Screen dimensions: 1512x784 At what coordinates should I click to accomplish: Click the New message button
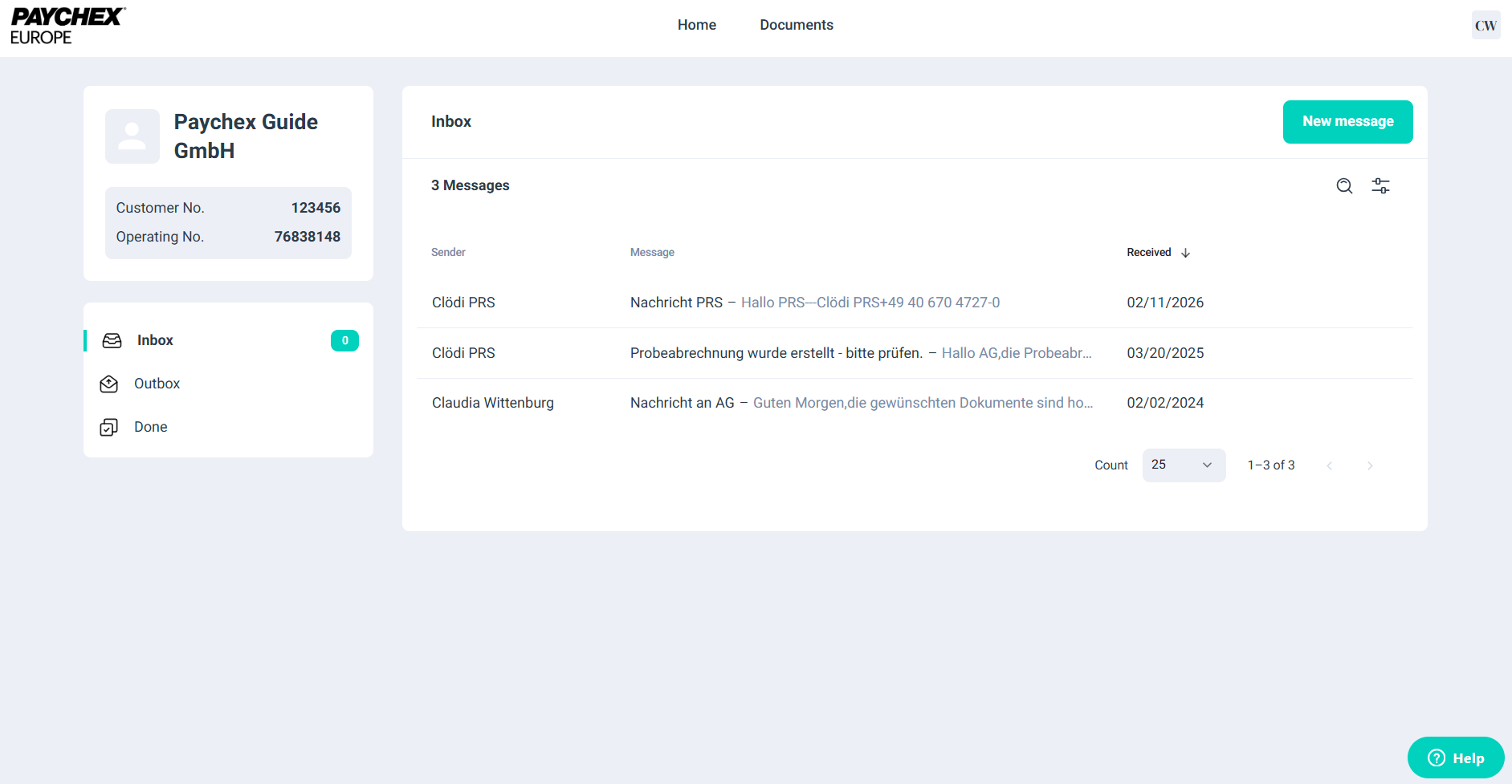coord(1347,122)
